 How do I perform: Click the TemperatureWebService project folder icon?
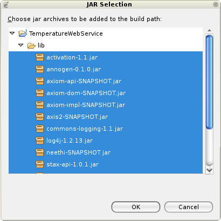23,34
